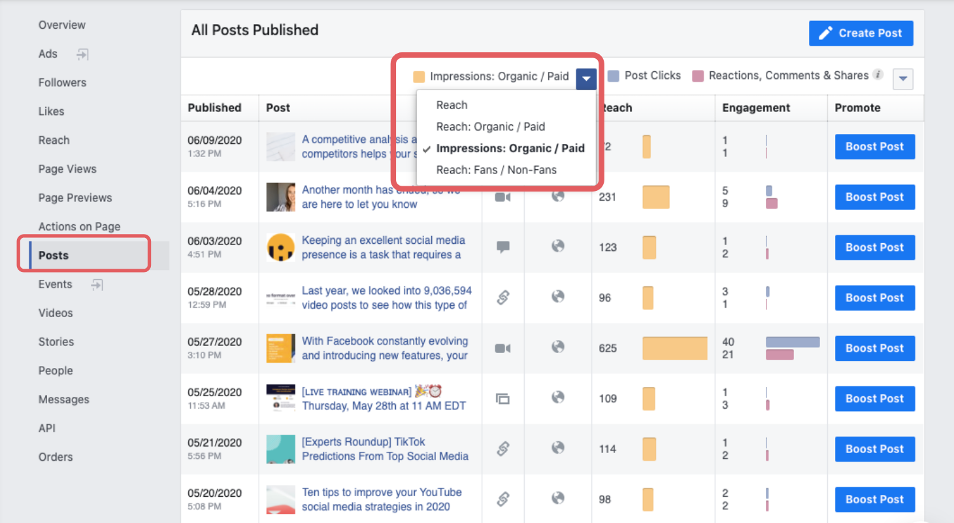The height and width of the screenshot is (523, 954).
Task: Boost the 05/20/2020 YouTube tips post
Action: point(875,499)
